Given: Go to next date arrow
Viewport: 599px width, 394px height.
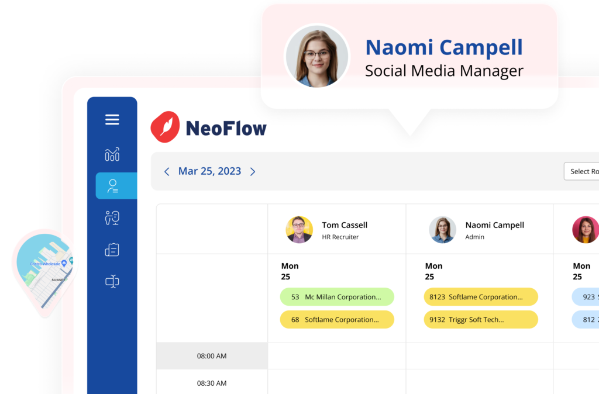Looking at the screenshot, I should pos(253,171).
